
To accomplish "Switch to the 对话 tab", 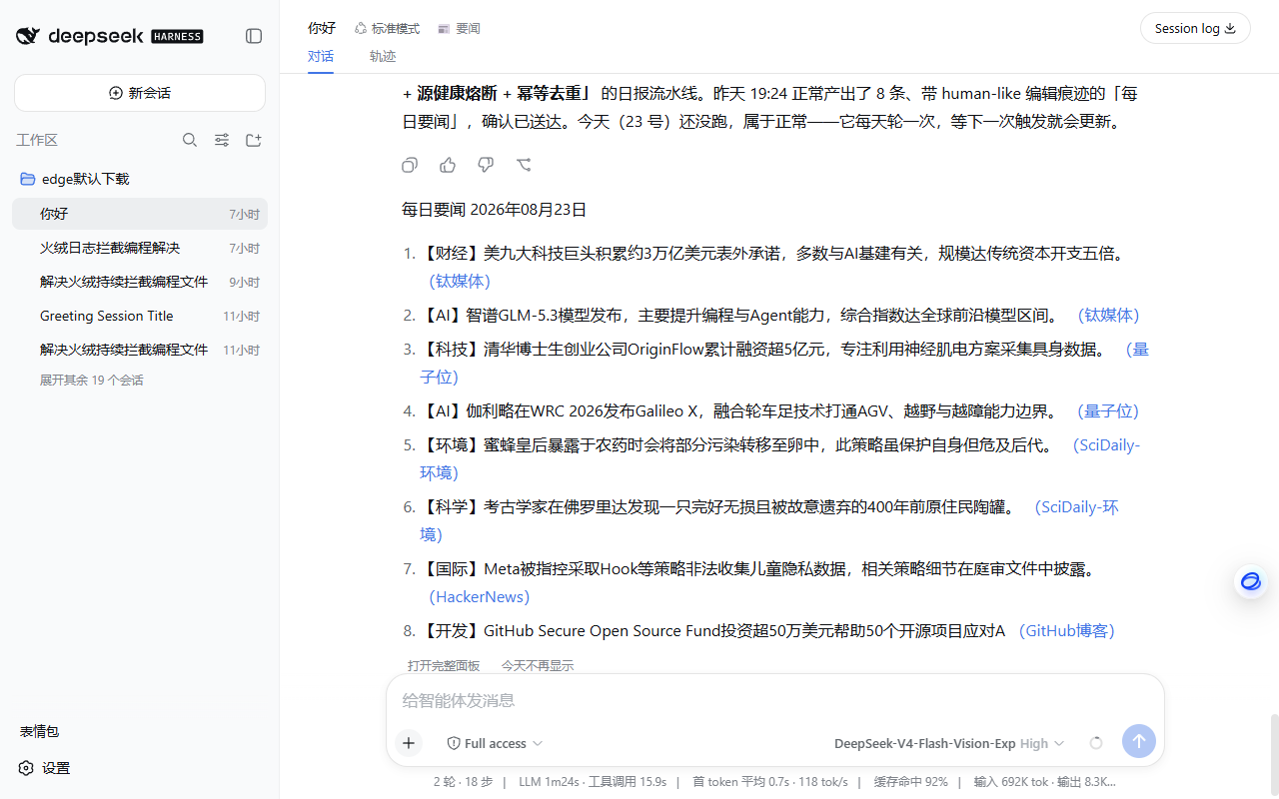I will point(321,56).
